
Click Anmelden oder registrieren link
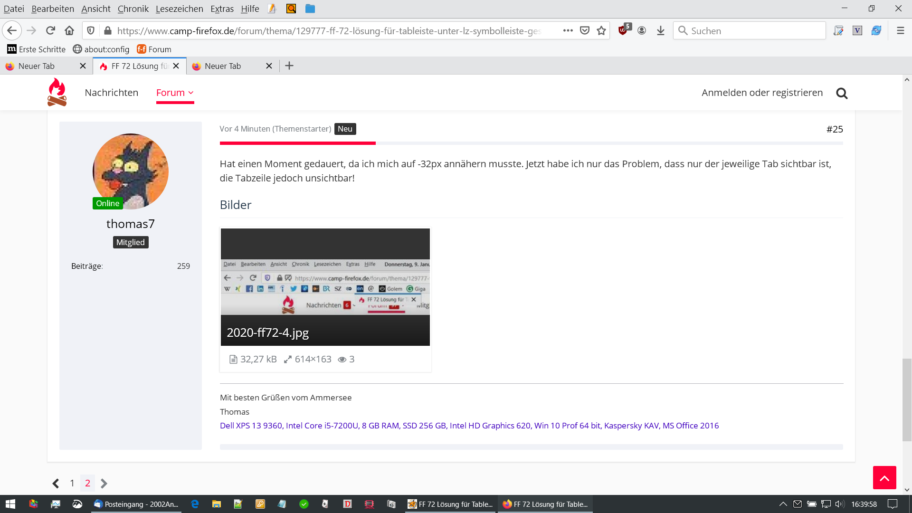[762, 93]
